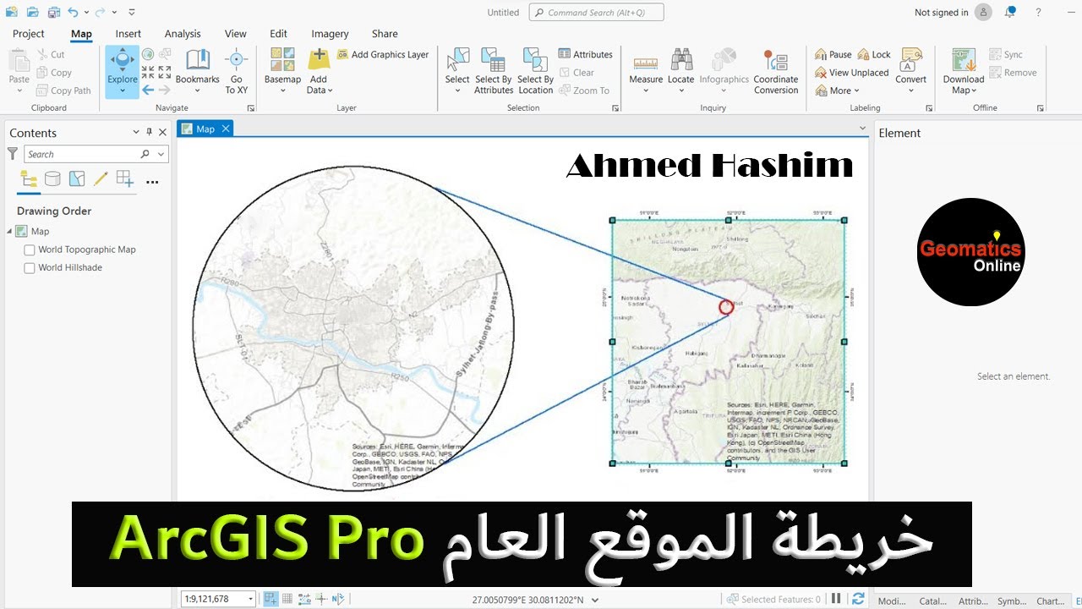Switch to the View ribbon tab

(x=236, y=34)
